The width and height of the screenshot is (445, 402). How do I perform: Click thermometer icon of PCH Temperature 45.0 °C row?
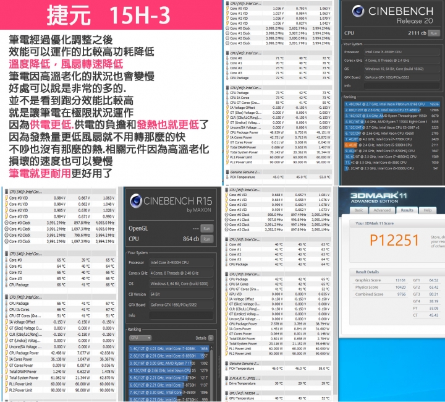click(227, 177)
